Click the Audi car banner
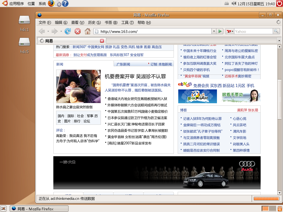The image size is (283, 212). click(157, 173)
